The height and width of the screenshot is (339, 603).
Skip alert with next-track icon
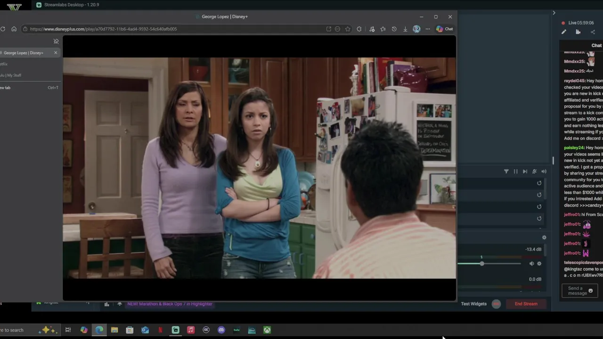point(525,171)
